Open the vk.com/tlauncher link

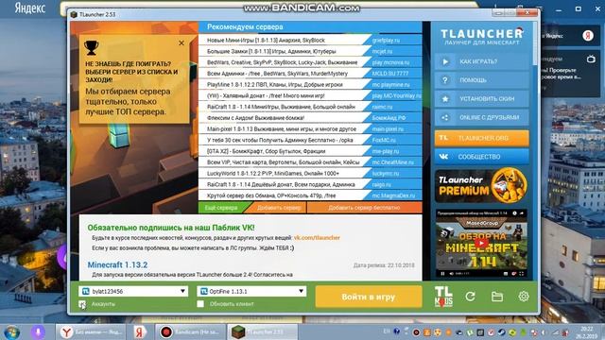pos(317,238)
